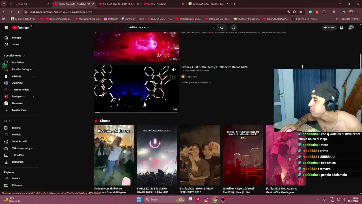Open the Instagram bookmark
The height and width of the screenshot is (204, 362).
pos(111,19)
